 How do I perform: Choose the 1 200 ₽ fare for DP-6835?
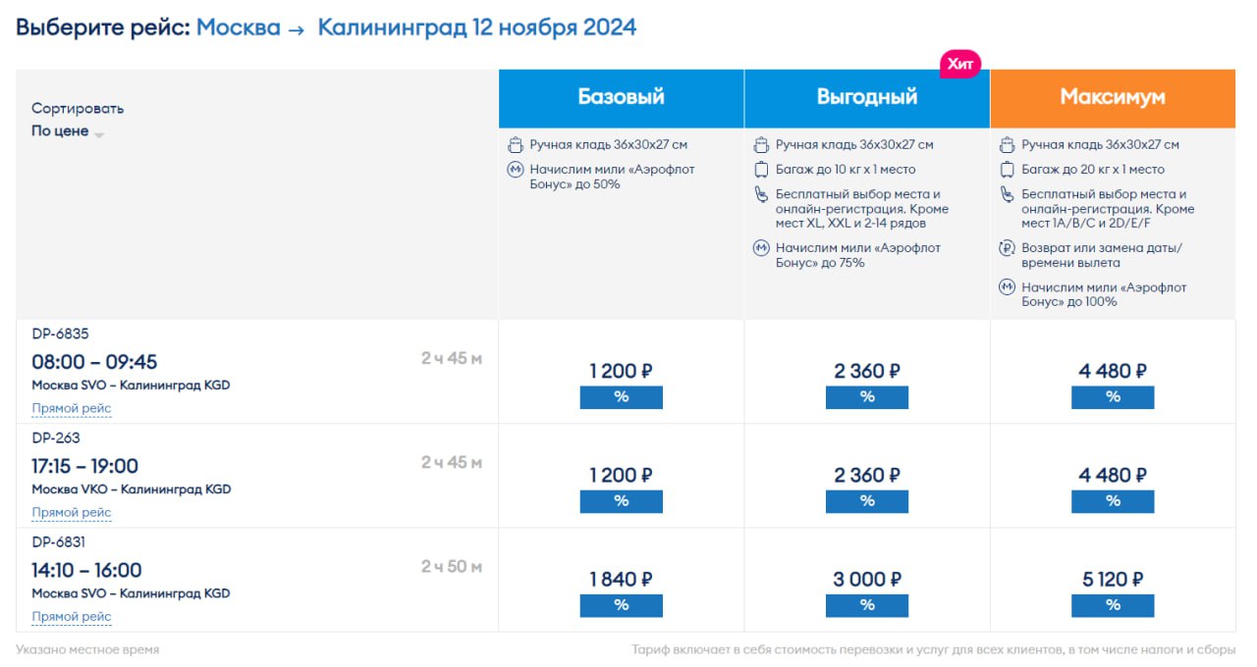621,371
